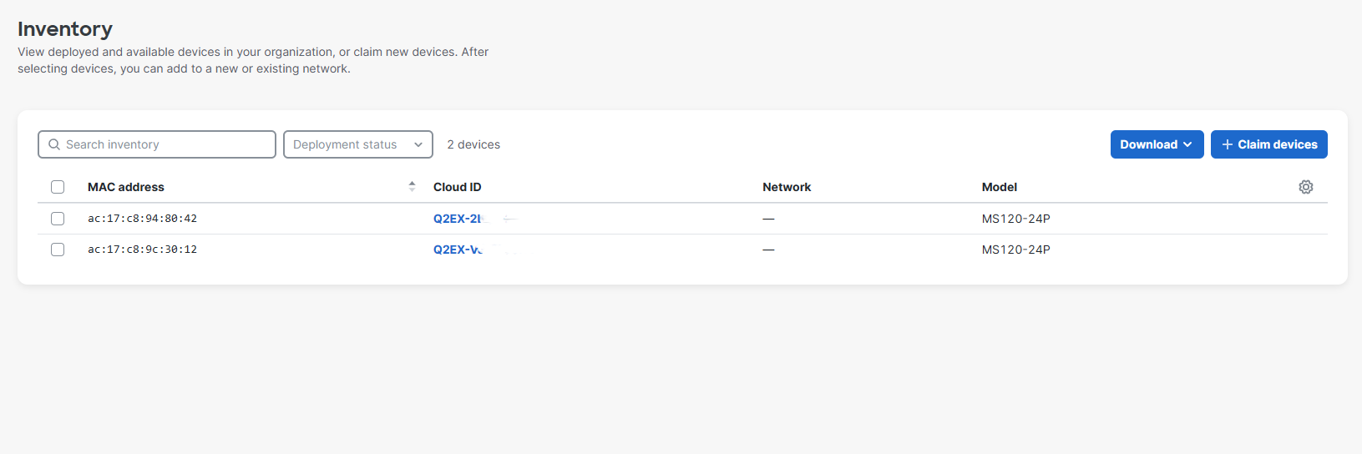Screen dimensions: 1362x454
Task: Sort by the MAC address column header
Action: (126, 187)
